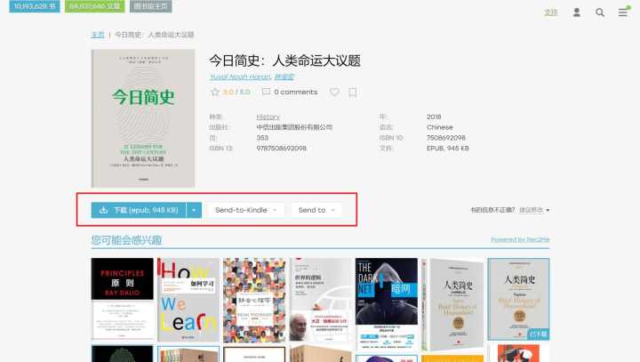Click the green articles count button

pos(95,6)
